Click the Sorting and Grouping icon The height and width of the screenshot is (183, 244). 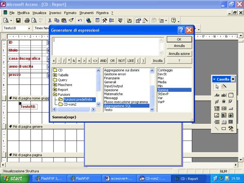[112, 21]
